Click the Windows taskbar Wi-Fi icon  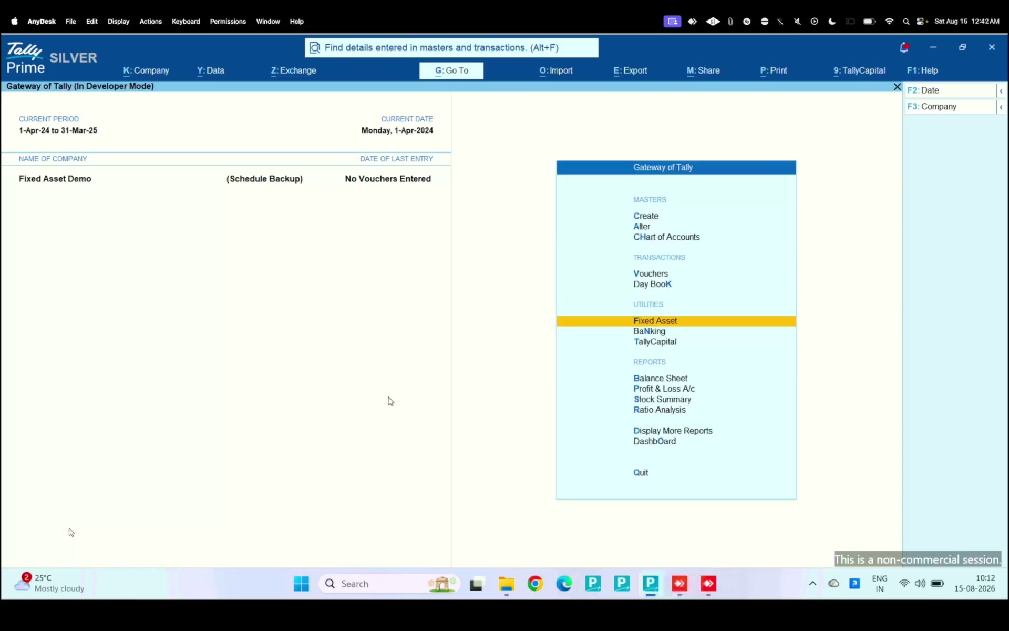pos(904,584)
